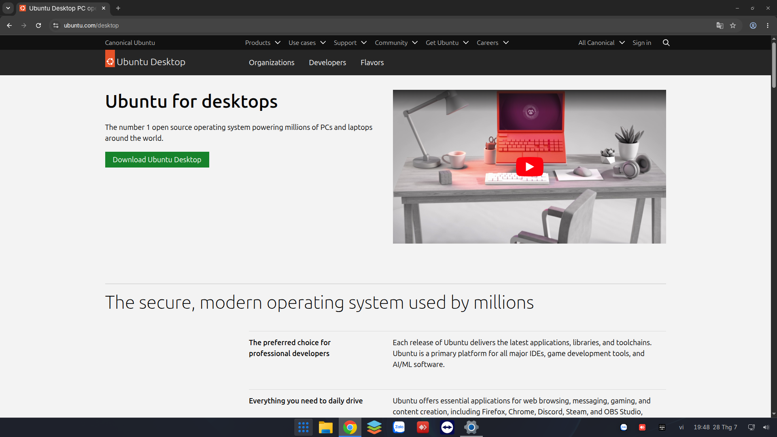The height and width of the screenshot is (437, 777).
Task: Open the clock showing 19:48
Action: point(715,427)
